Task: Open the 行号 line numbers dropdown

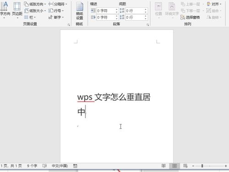Action: pos(56,11)
